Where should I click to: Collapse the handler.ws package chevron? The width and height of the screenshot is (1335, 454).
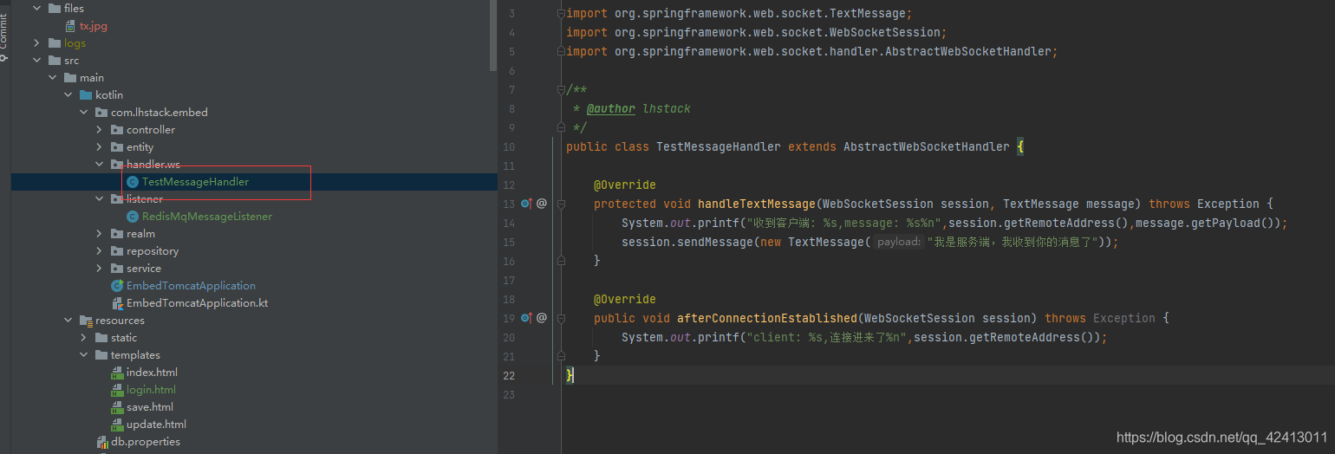point(100,164)
